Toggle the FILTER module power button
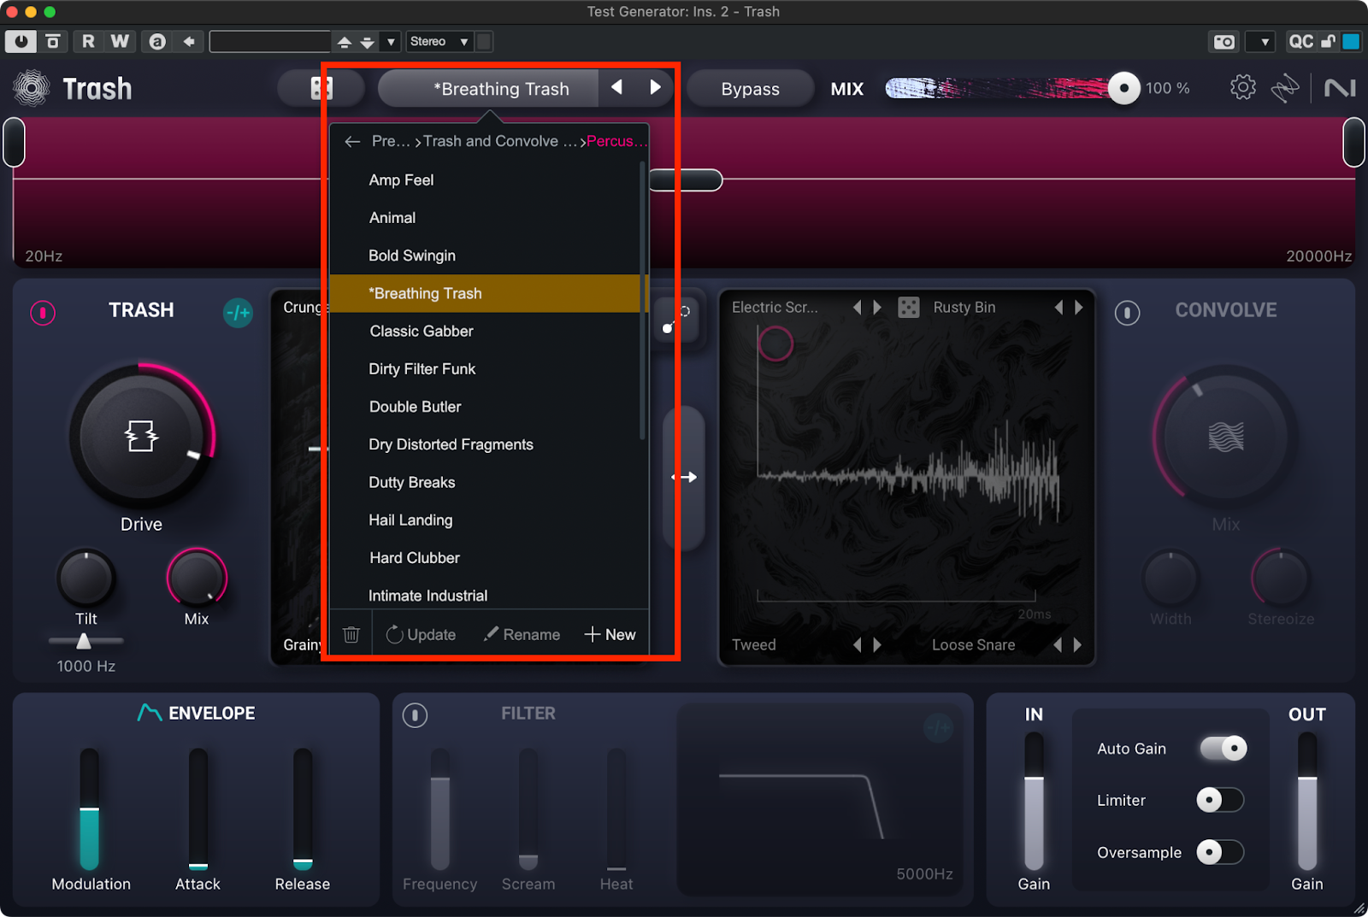1368x917 pixels. (415, 715)
